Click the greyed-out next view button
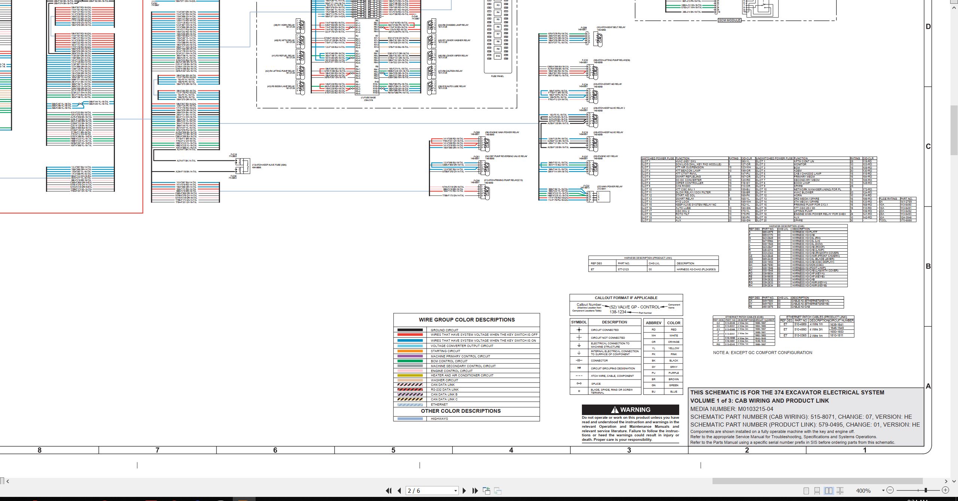 pos(498,491)
